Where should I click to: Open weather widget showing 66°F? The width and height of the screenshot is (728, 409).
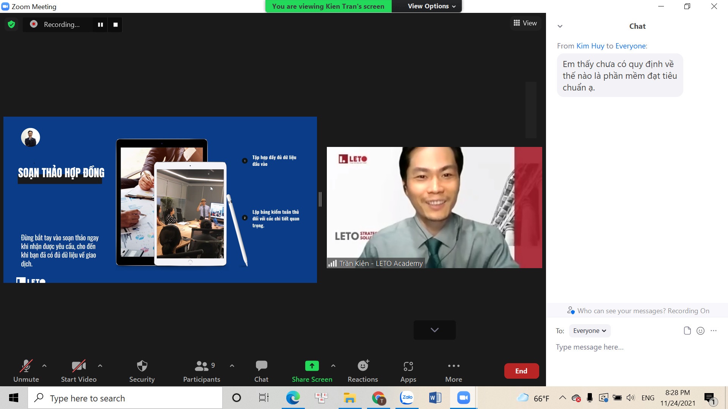coord(533,398)
